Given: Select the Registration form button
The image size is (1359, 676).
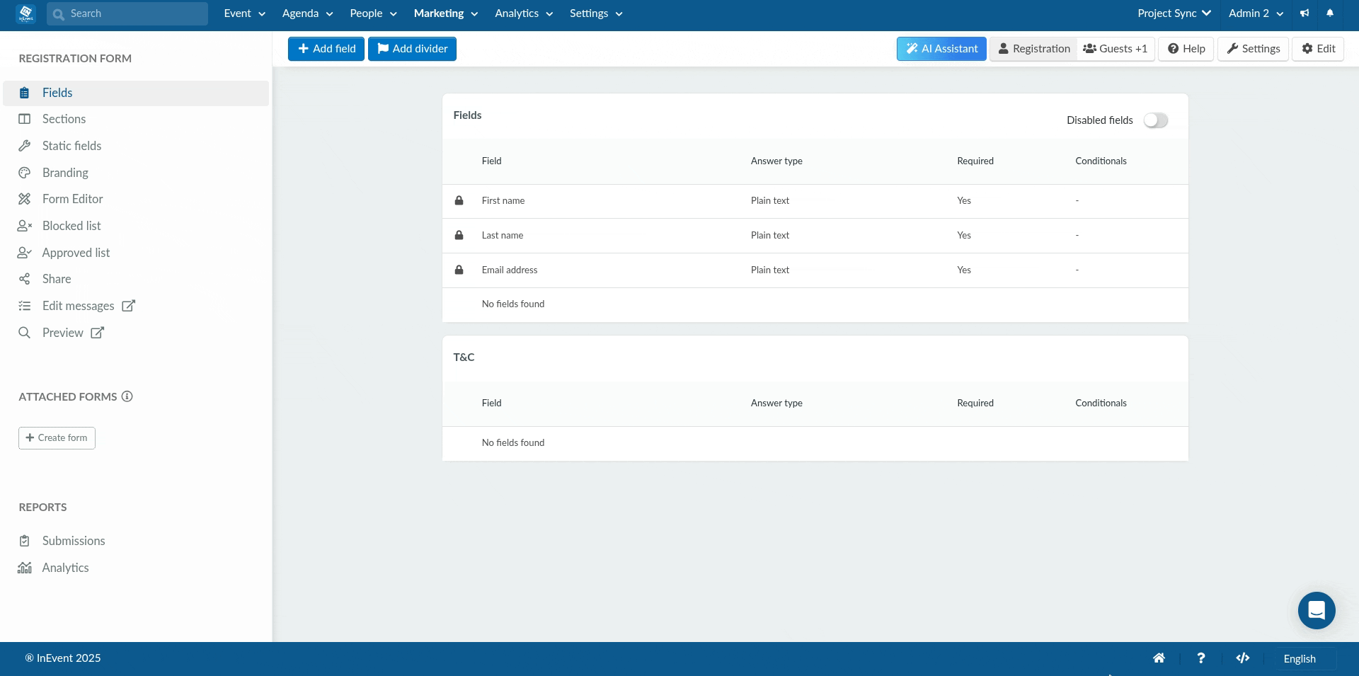Looking at the screenshot, I should pyautogui.click(x=1033, y=49).
